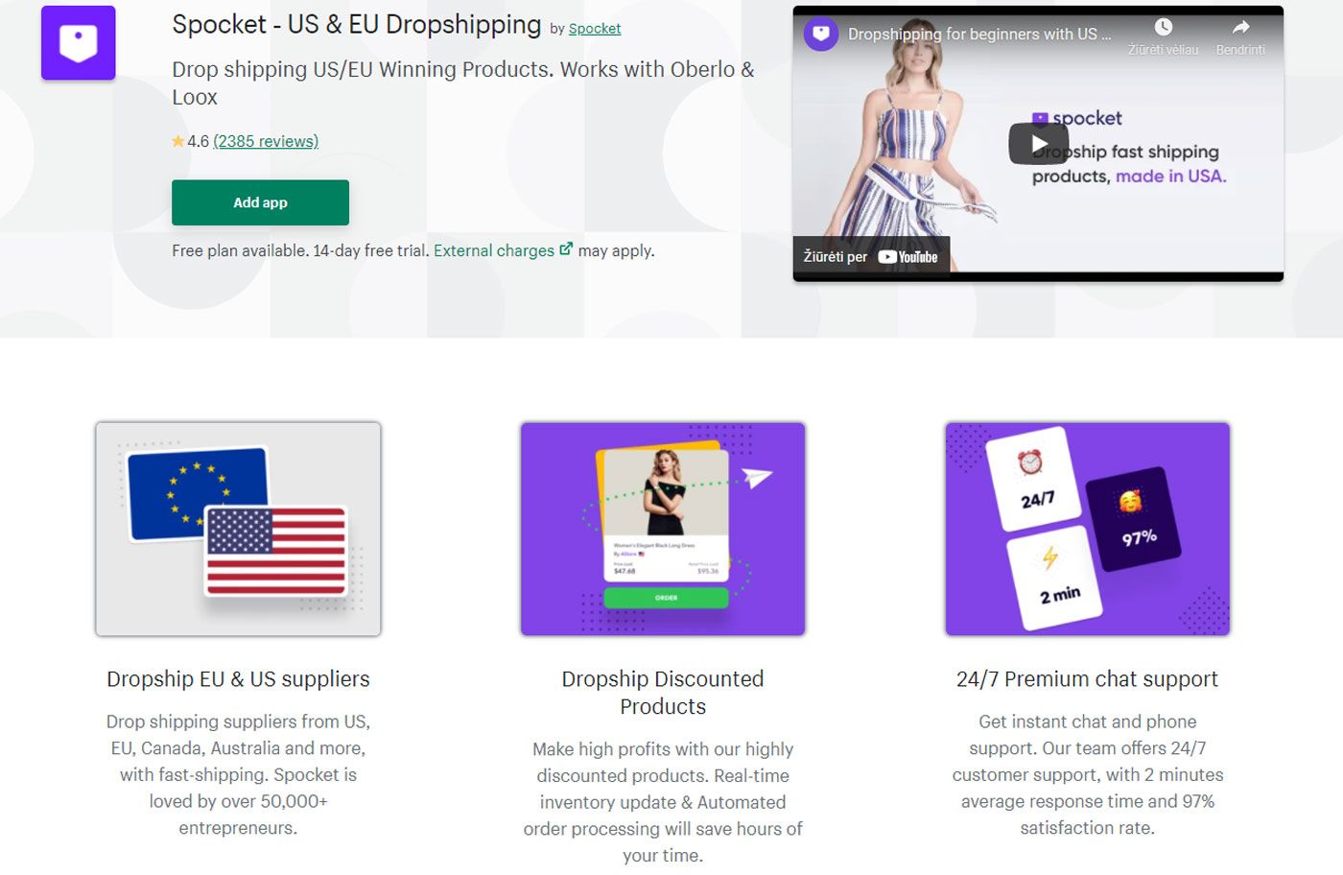The width and height of the screenshot is (1343, 875).
Task: Open the External charges link
Action: [x=494, y=250]
